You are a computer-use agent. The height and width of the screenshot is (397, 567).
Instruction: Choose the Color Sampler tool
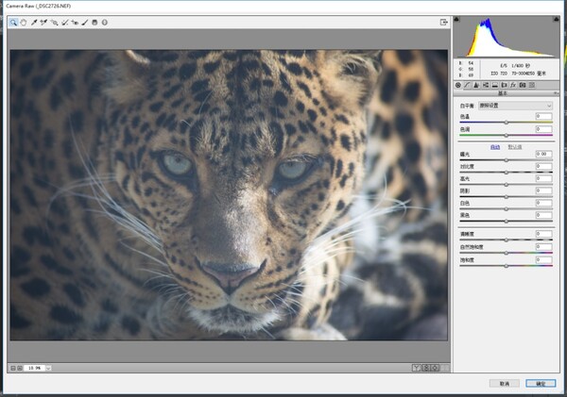(43, 23)
